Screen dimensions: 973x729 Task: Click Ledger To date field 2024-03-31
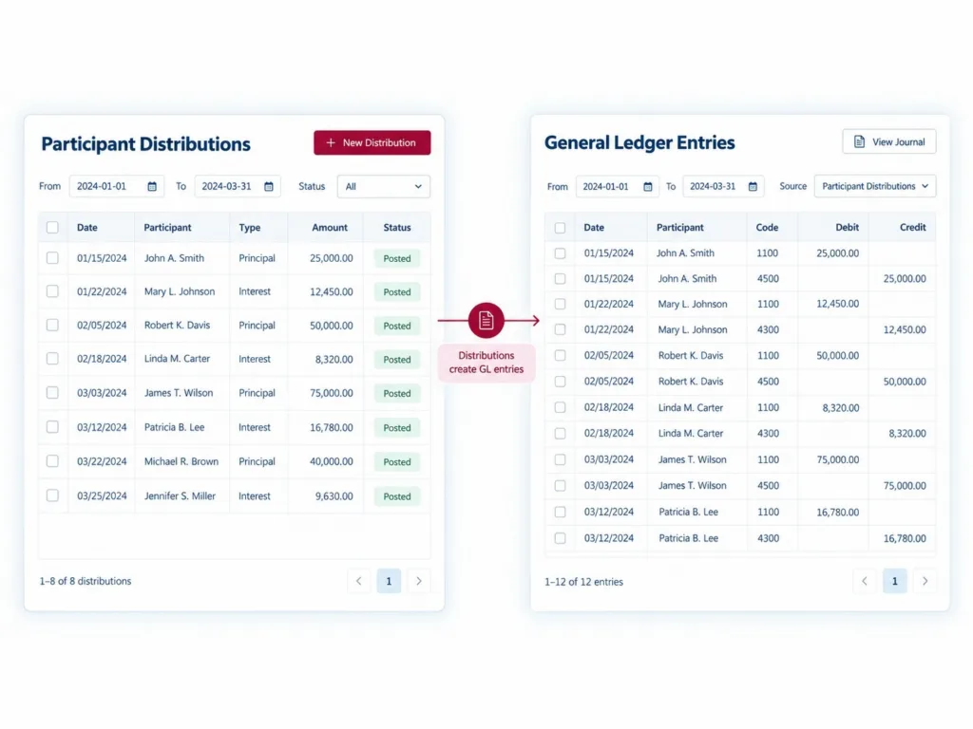723,187
